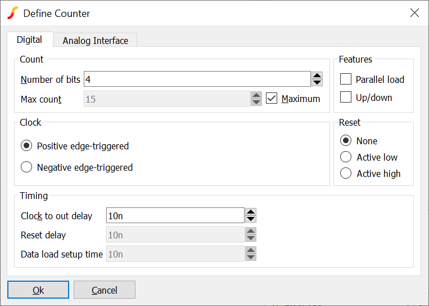Set reset option to None

[x=346, y=141]
